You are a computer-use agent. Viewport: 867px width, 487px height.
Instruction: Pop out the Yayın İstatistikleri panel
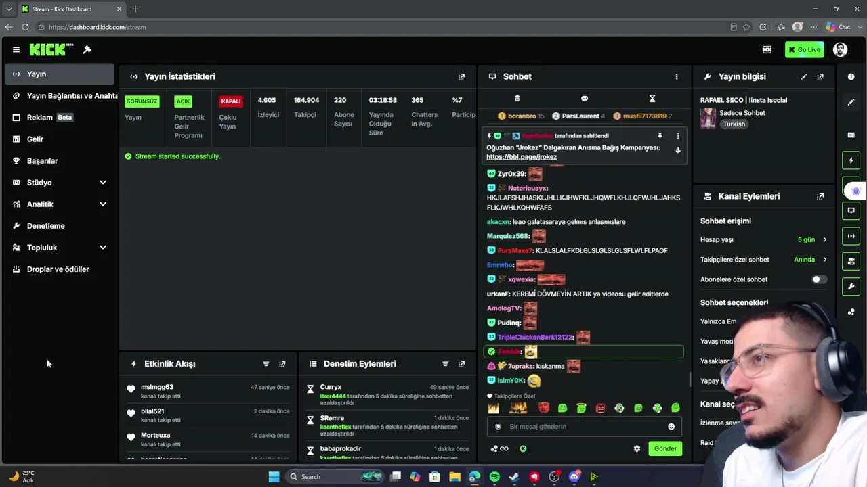(x=462, y=76)
